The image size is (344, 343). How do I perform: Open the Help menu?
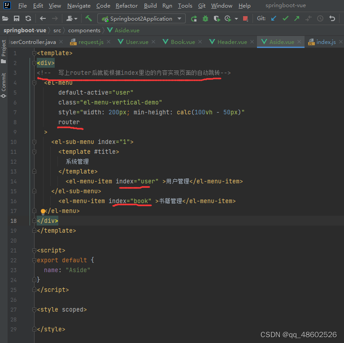244,6
